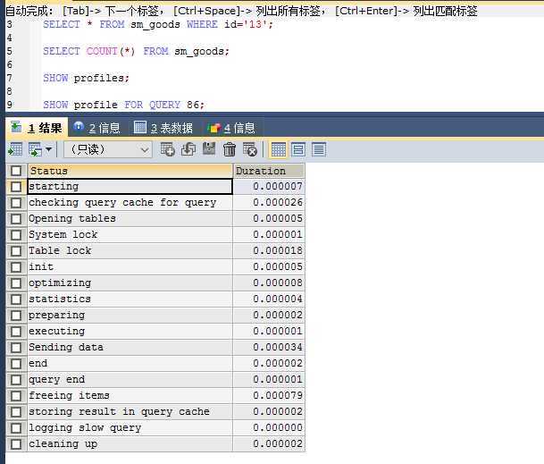Expand the 只读 (read-only) combo box
Viewport: 544px width, 464px height.
[x=144, y=149]
